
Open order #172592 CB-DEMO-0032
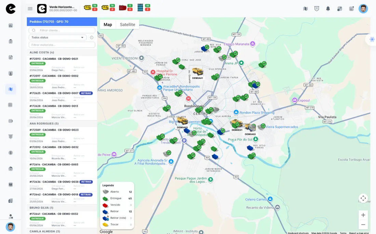pos(62,153)
